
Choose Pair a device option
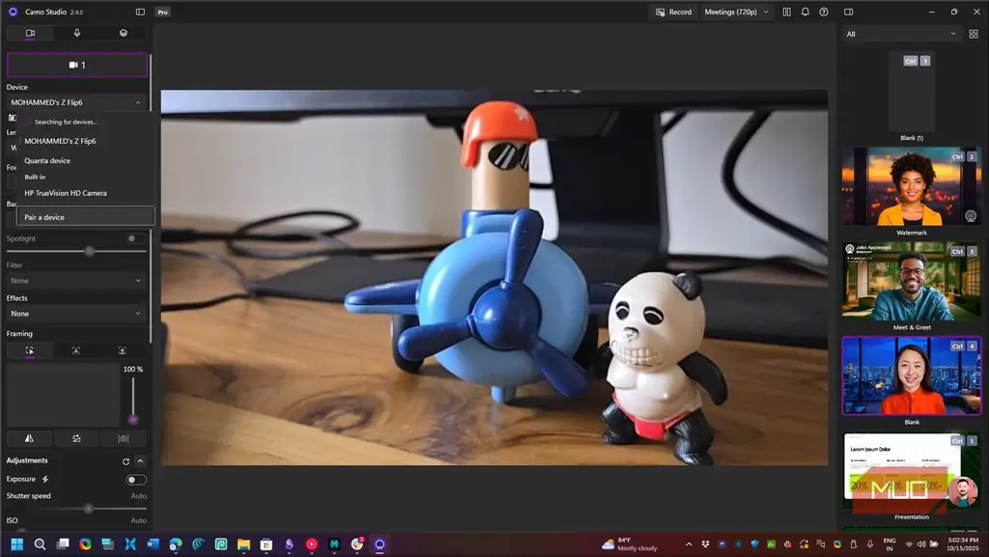coord(85,217)
